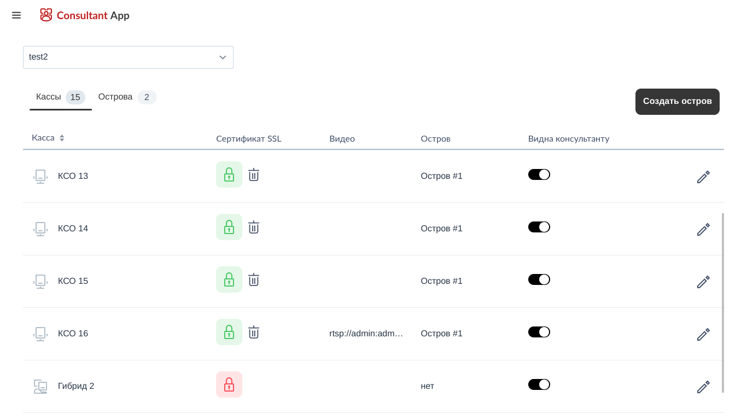
Task: Open the hamburger navigation menu
Action: (16, 15)
